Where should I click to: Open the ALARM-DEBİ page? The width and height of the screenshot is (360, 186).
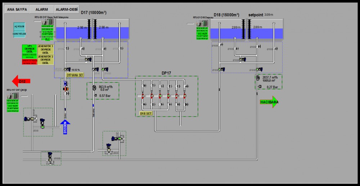67,9
